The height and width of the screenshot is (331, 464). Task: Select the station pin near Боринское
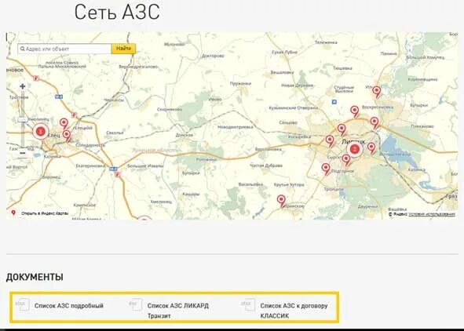pyautogui.click(x=281, y=201)
